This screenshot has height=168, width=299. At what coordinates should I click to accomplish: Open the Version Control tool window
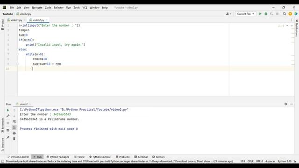point(18,157)
